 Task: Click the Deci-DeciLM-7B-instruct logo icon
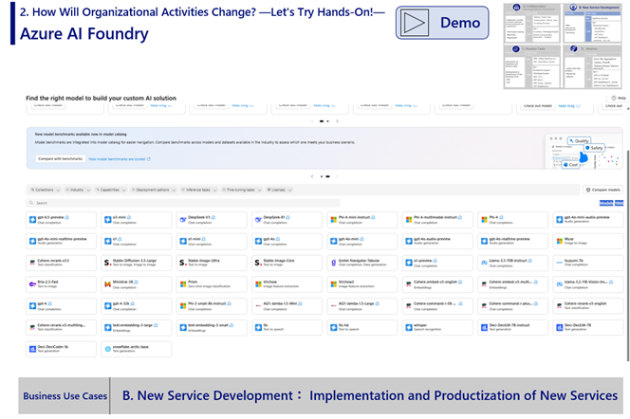tap(484, 327)
